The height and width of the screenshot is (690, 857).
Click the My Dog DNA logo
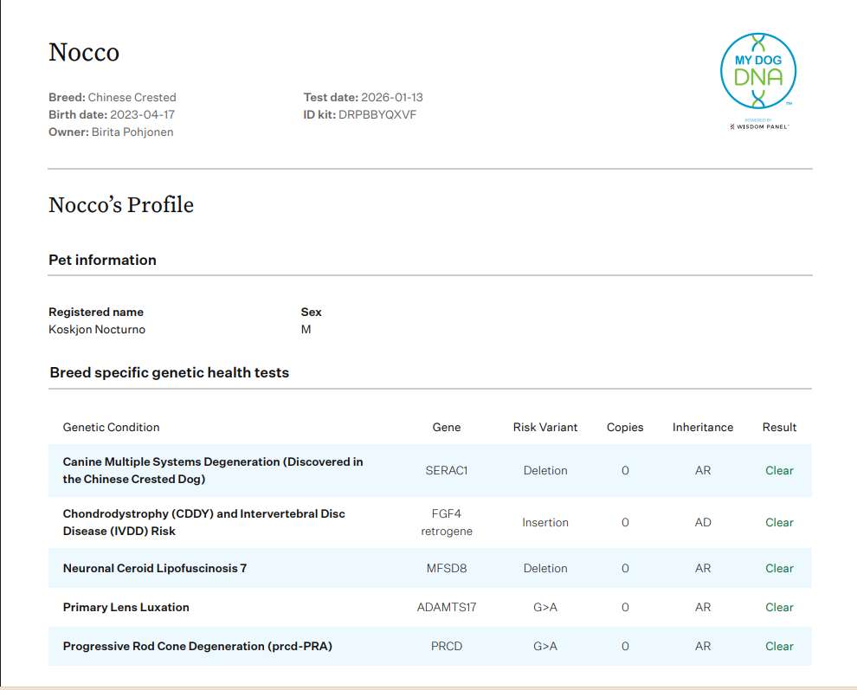click(x=758, y=72)
